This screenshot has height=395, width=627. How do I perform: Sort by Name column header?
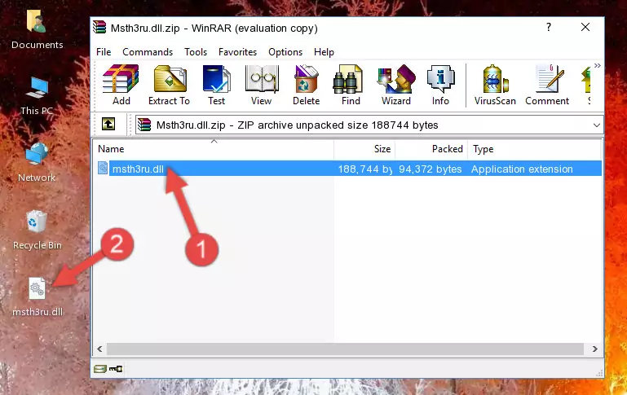(214, 149)
